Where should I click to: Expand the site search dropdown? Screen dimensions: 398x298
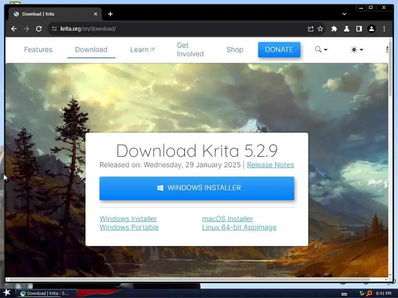coord(321,50)
